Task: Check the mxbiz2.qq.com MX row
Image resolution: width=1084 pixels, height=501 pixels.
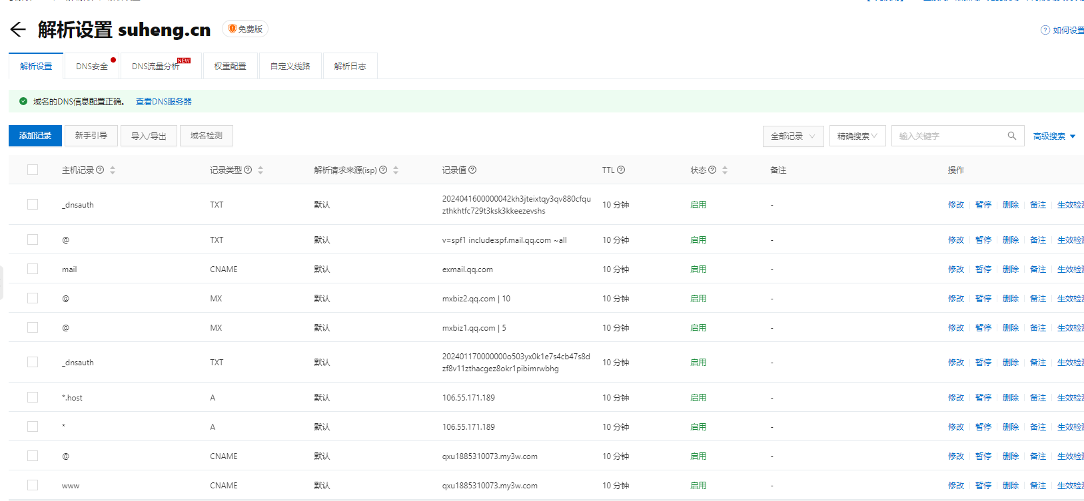Action: (33, 298)
